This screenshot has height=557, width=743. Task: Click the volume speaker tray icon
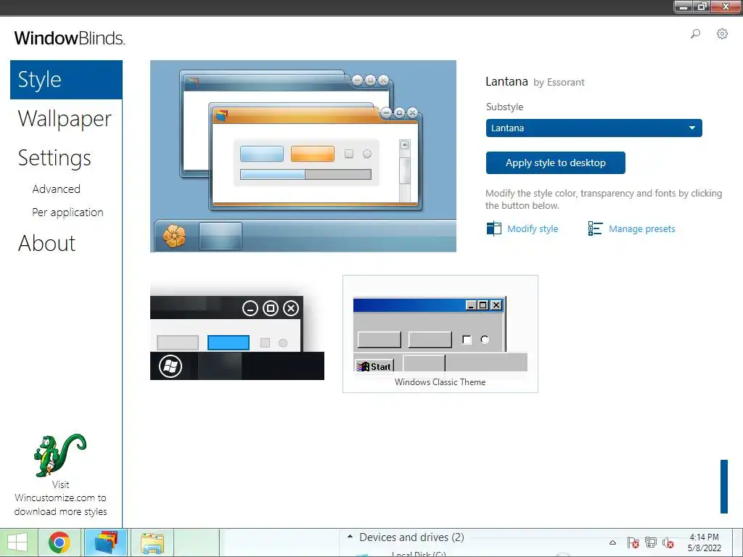click(x=668, y=542)
